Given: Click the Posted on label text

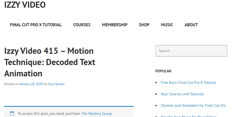Looking at the screenshot, I should point(11,84).
